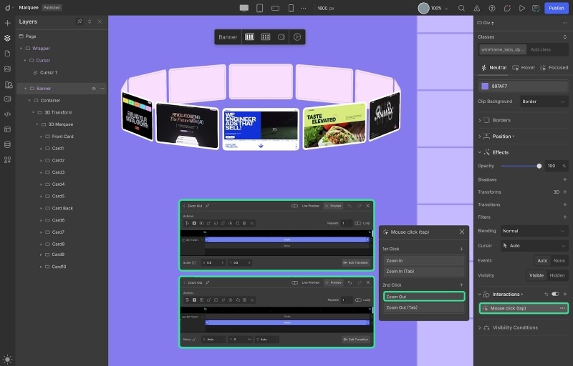Click the Publish button
The width and height of the screenshot is (573, 366).
click(556, 8)
